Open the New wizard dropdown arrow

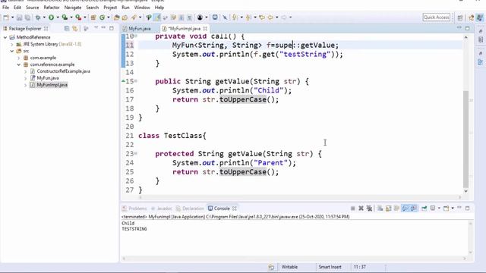point(12,17)
